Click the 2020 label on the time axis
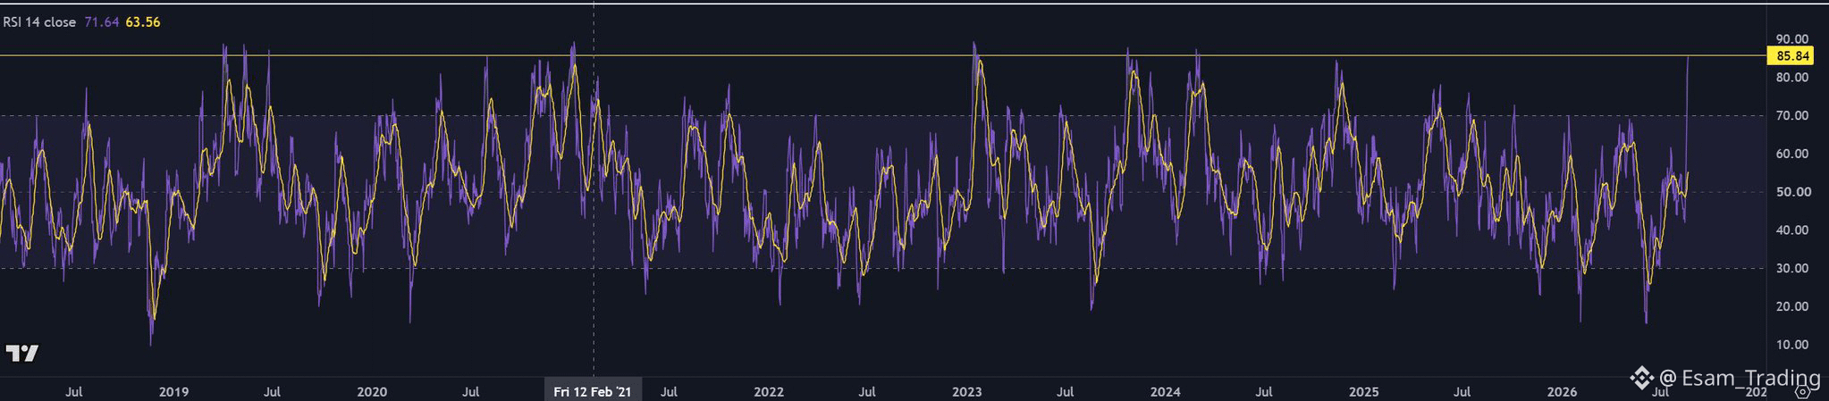Viewport: 1829px width, 401px height. tap(372, 391)
